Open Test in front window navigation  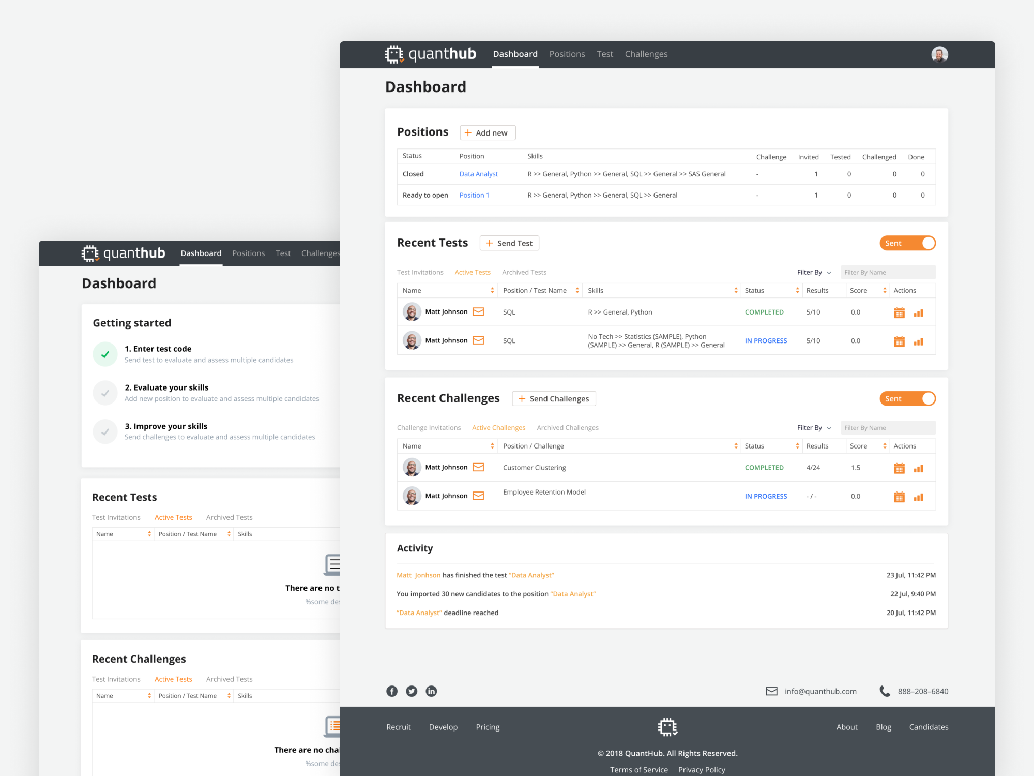coord(604,54)
